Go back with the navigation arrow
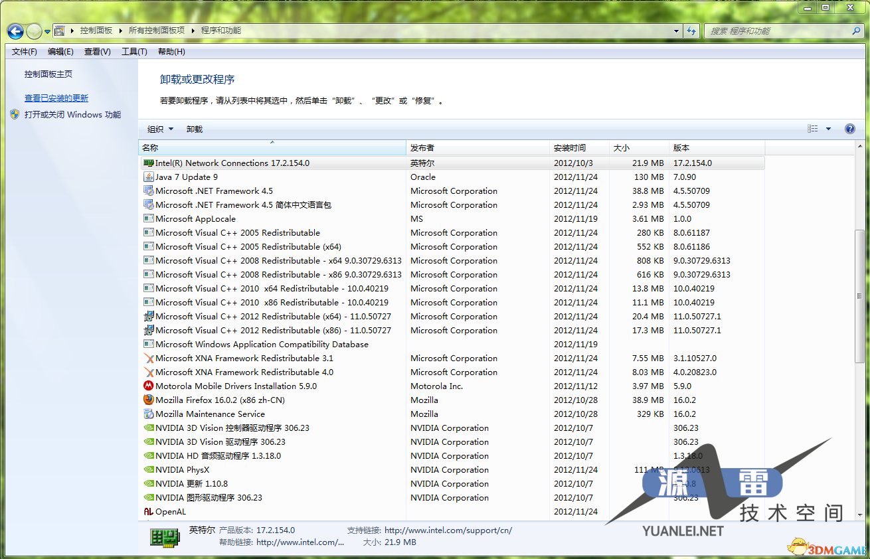 16,31
